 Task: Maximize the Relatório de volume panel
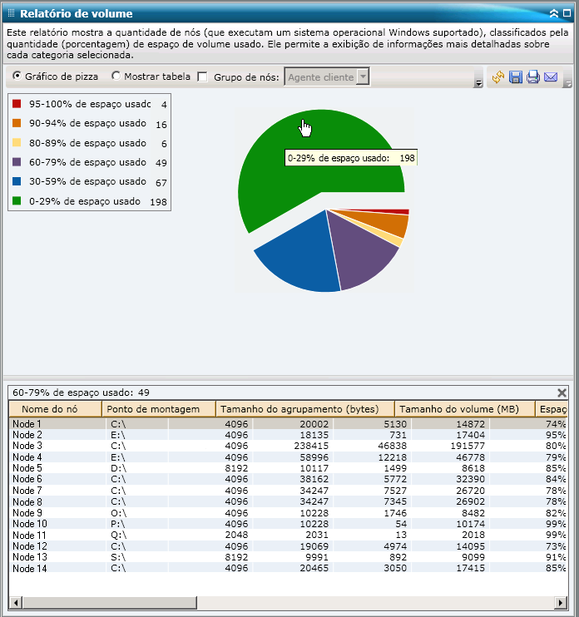(x=567, y=13)
